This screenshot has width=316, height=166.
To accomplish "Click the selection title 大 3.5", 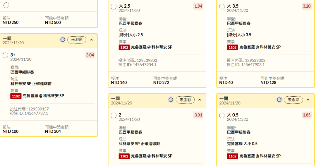I will click(233, 6).
